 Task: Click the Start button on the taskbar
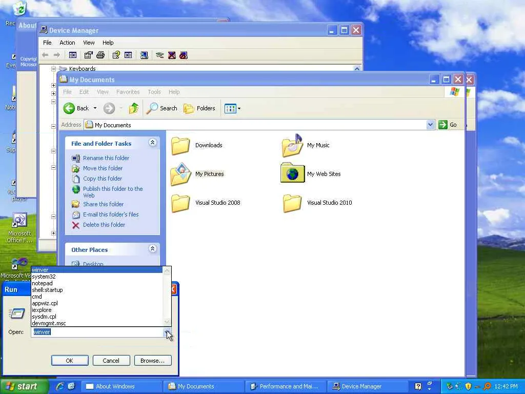[x=24, y=386]
